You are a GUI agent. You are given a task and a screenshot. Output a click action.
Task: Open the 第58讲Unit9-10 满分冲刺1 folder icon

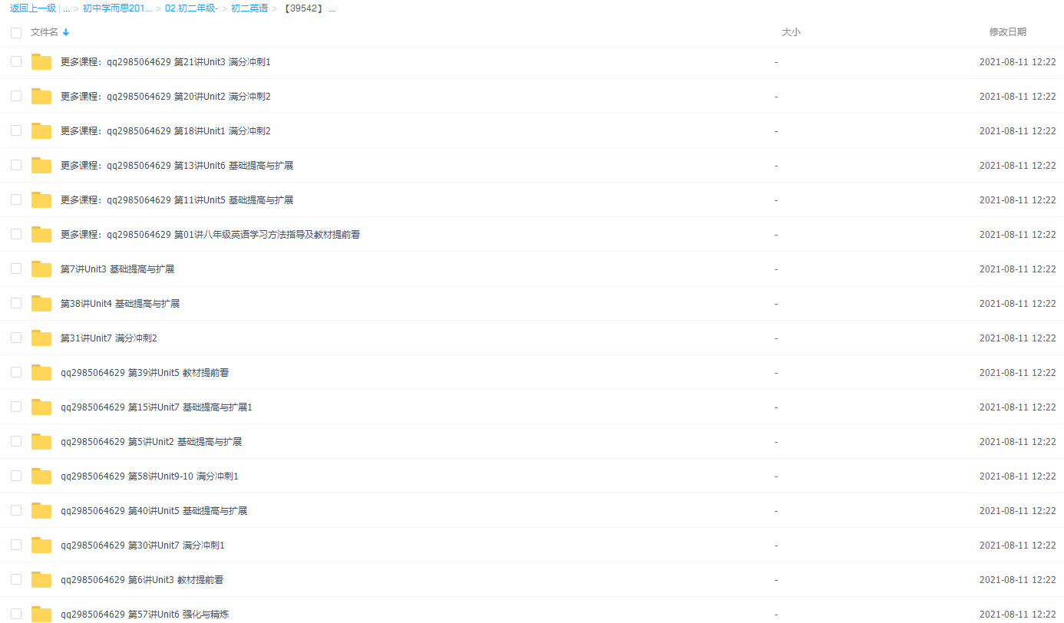(41, 476)
